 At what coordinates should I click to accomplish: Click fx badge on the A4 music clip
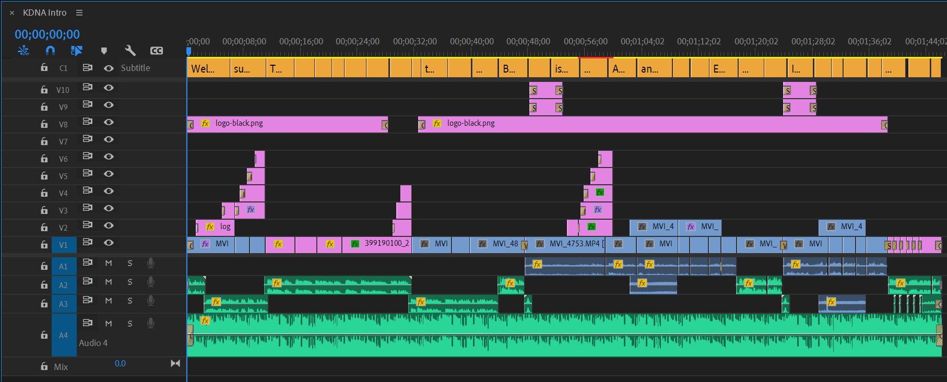(205, 320)
